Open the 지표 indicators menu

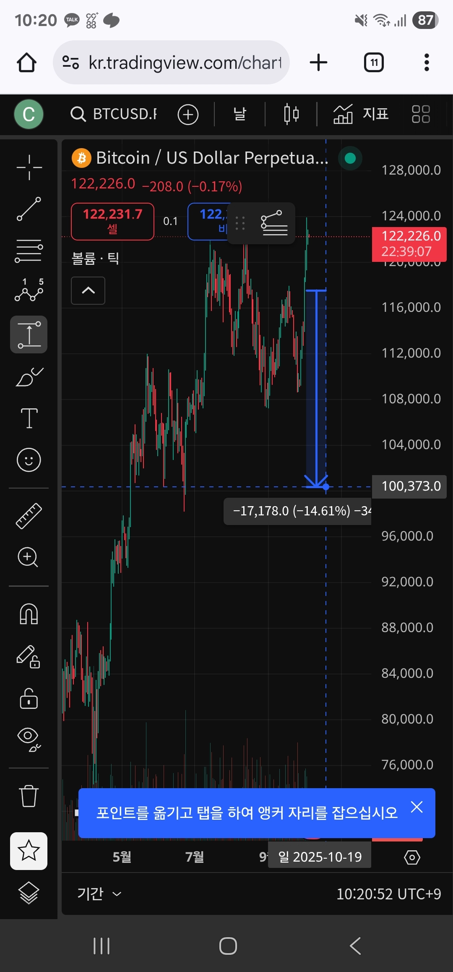tap(361, 114)
